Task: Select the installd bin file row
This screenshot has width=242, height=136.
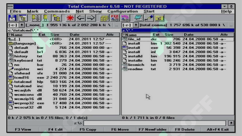Action: pos(178,56)
